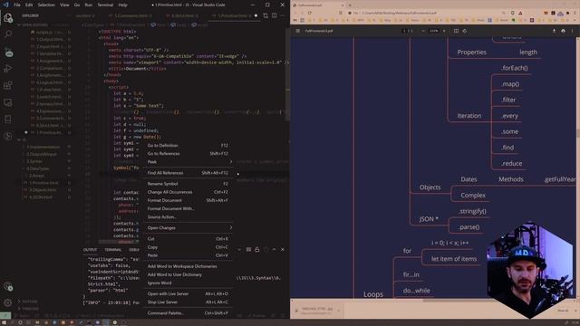Zoom out the PDF with minus icon

[423, 31]
